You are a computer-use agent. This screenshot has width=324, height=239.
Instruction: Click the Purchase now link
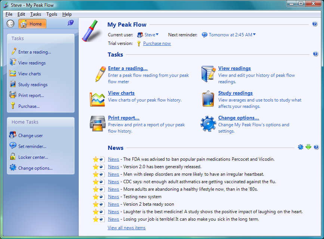coord(157,43)
